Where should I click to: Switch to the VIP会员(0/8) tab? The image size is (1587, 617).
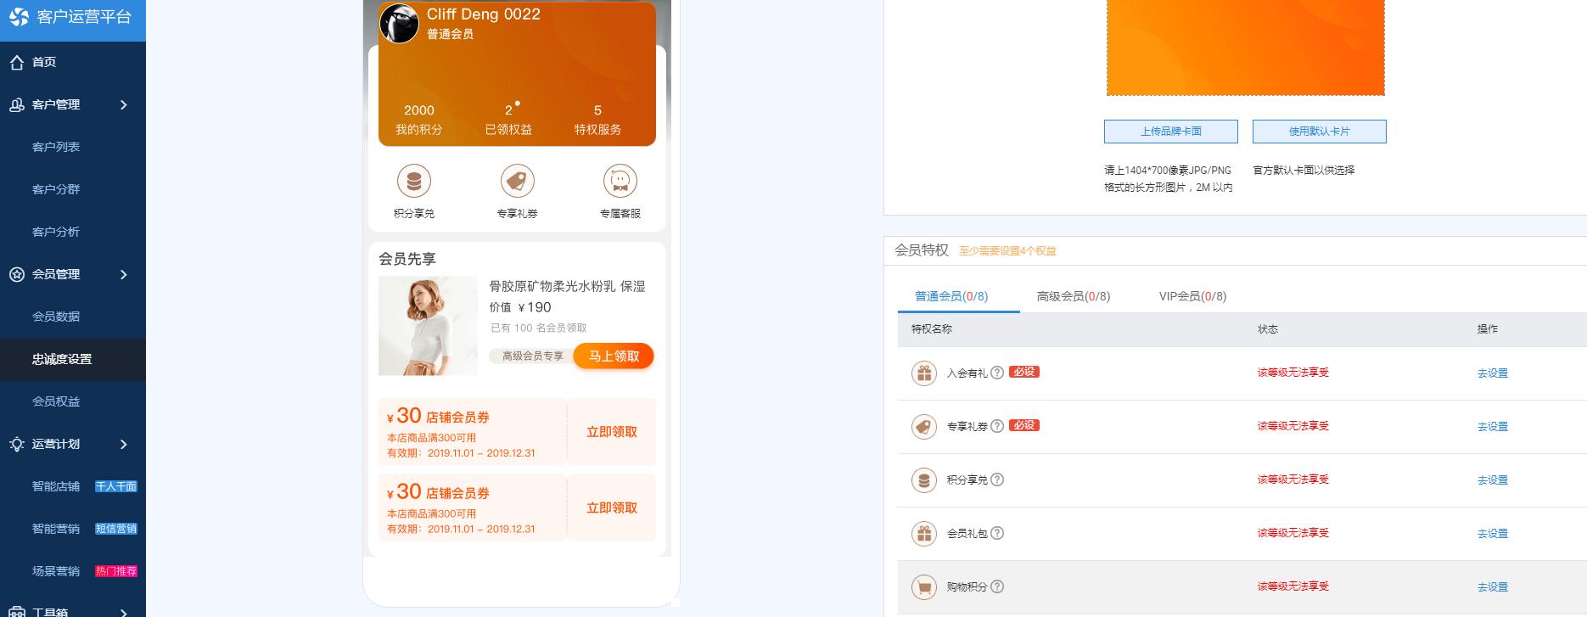[1192, 296]
